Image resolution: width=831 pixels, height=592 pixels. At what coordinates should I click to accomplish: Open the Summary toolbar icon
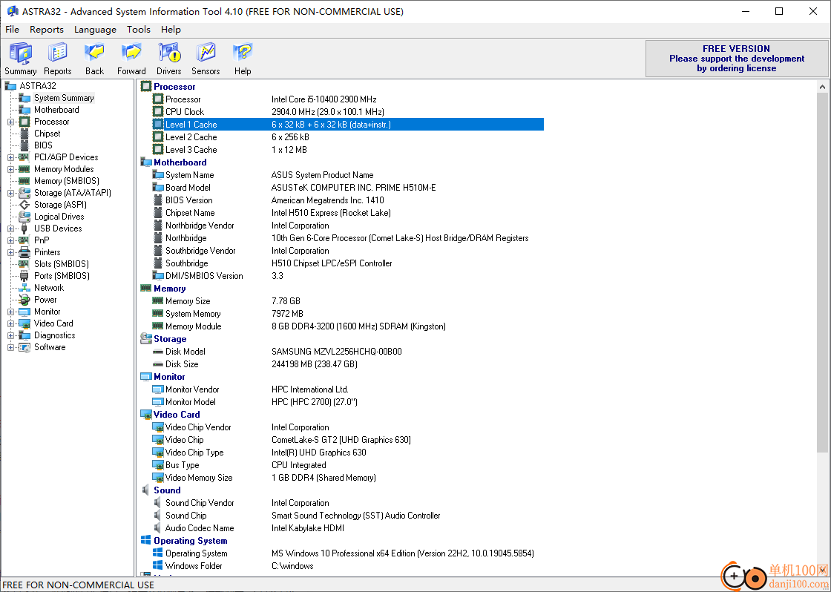pos(21,59)
